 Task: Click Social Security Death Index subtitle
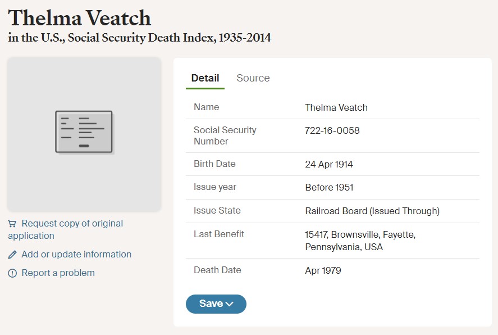coord(140,38)
